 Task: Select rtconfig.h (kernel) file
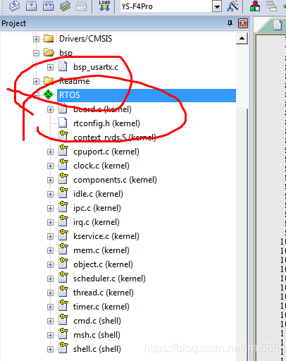coord(106,123)
